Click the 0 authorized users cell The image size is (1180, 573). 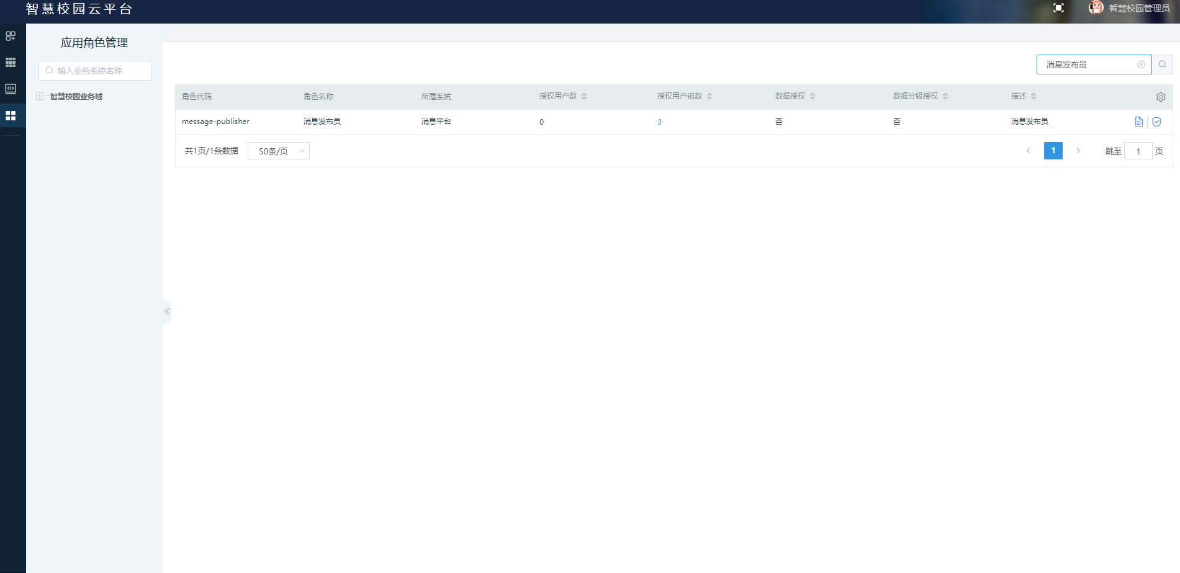pos(541,122)
